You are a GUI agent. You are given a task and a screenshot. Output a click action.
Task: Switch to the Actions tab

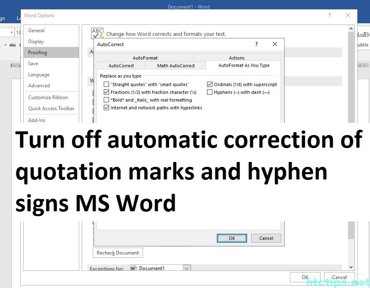(x=237, y=58)
